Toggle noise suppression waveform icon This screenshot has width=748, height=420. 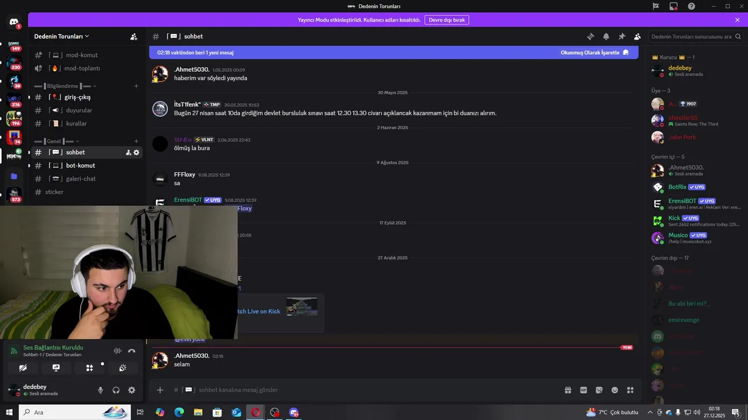tap(117, 351)
